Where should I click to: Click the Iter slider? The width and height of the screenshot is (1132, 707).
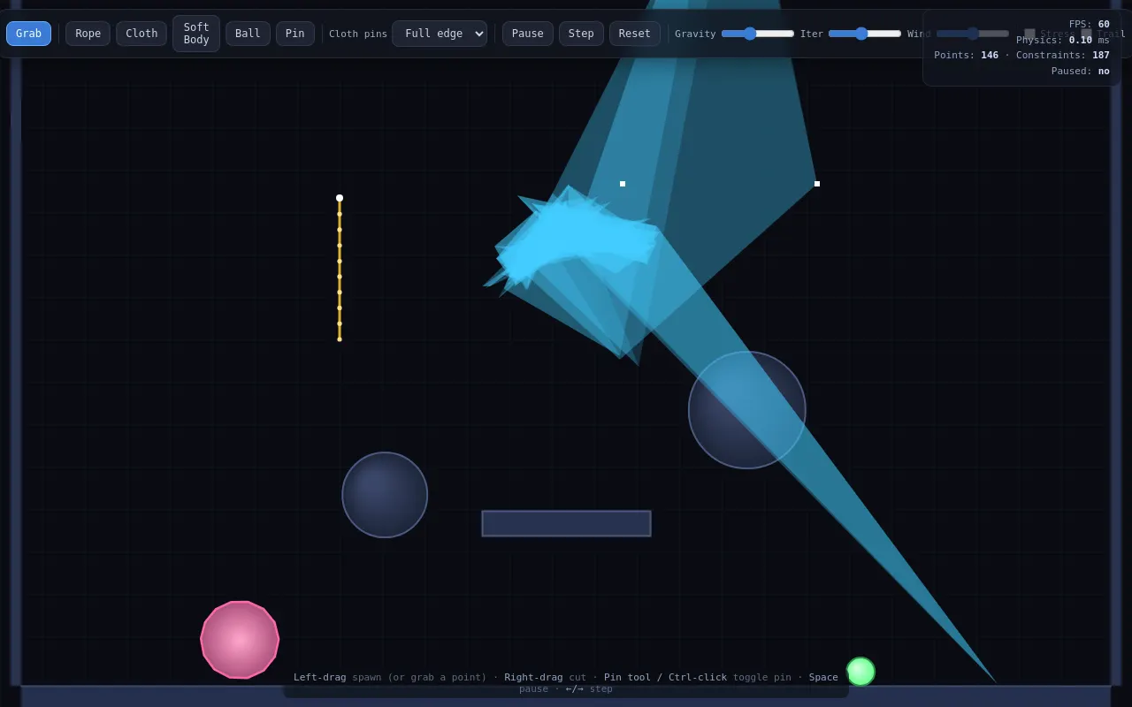865,34
